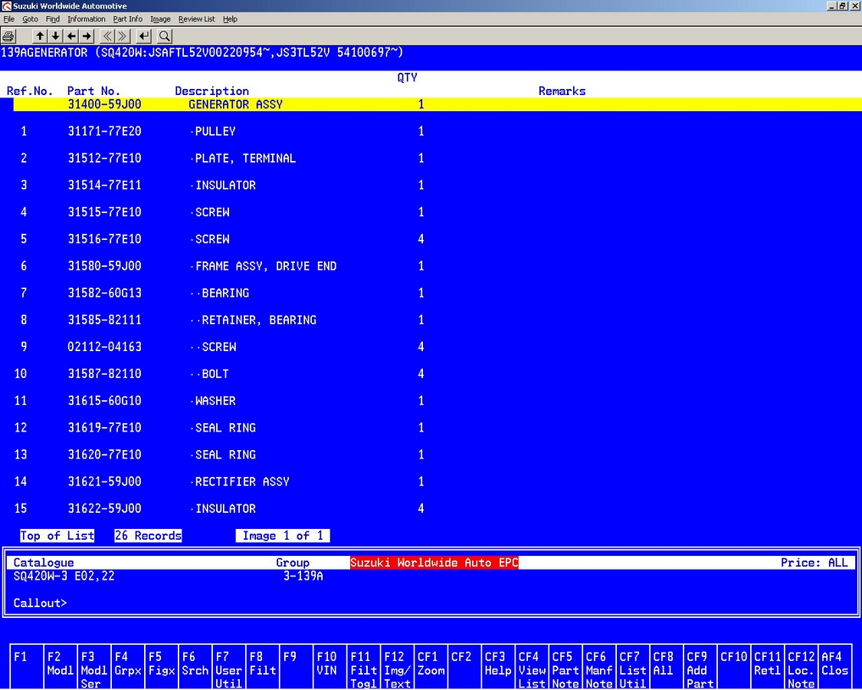Click the CF12 Loc. Note button
862x690 pixels.
[801, 666]
